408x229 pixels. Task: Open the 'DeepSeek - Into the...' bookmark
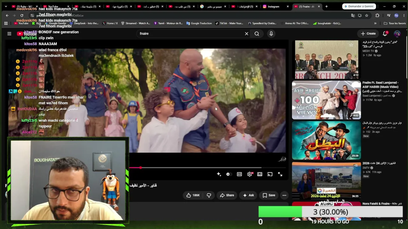pyautogui.click(x=84, y=23)
